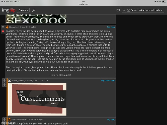This screenshot has height=125, width=167.
Task: Toggle upvote on Brown_haired_normal_dude's comment
Action: [5, 80]
